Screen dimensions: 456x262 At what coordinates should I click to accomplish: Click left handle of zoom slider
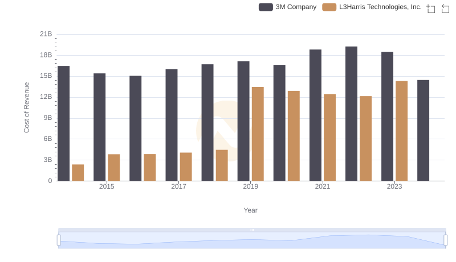tap(59, 240)
